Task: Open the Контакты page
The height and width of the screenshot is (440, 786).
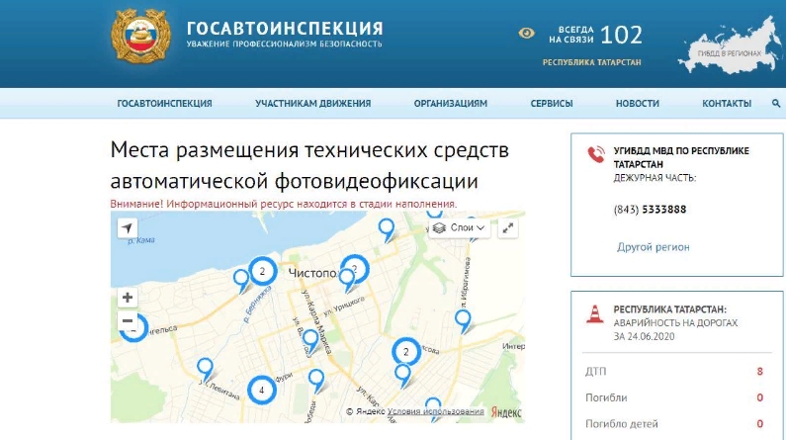Action: point(727,104)
